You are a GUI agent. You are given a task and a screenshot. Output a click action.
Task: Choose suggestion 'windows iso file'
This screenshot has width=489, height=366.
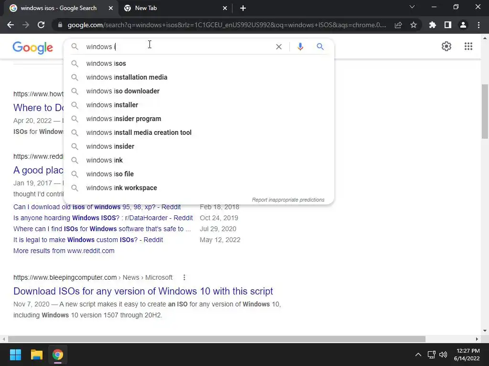[199, 174]
